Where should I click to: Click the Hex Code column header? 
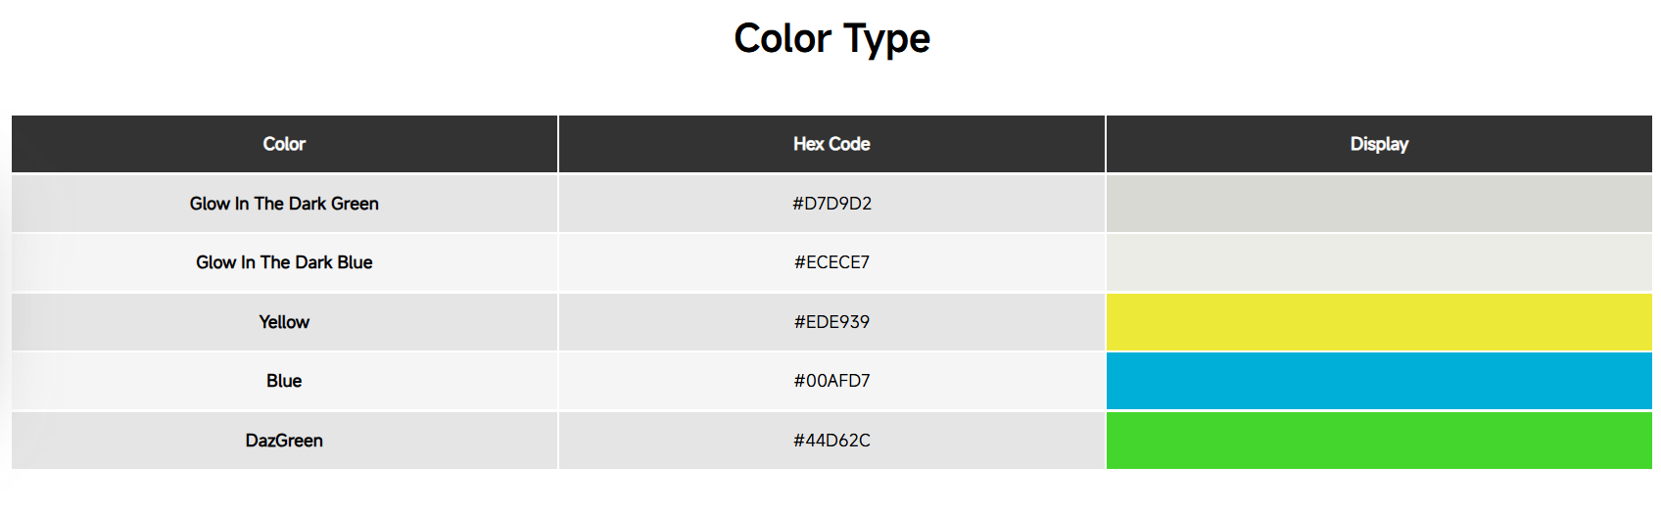(831, 144)
